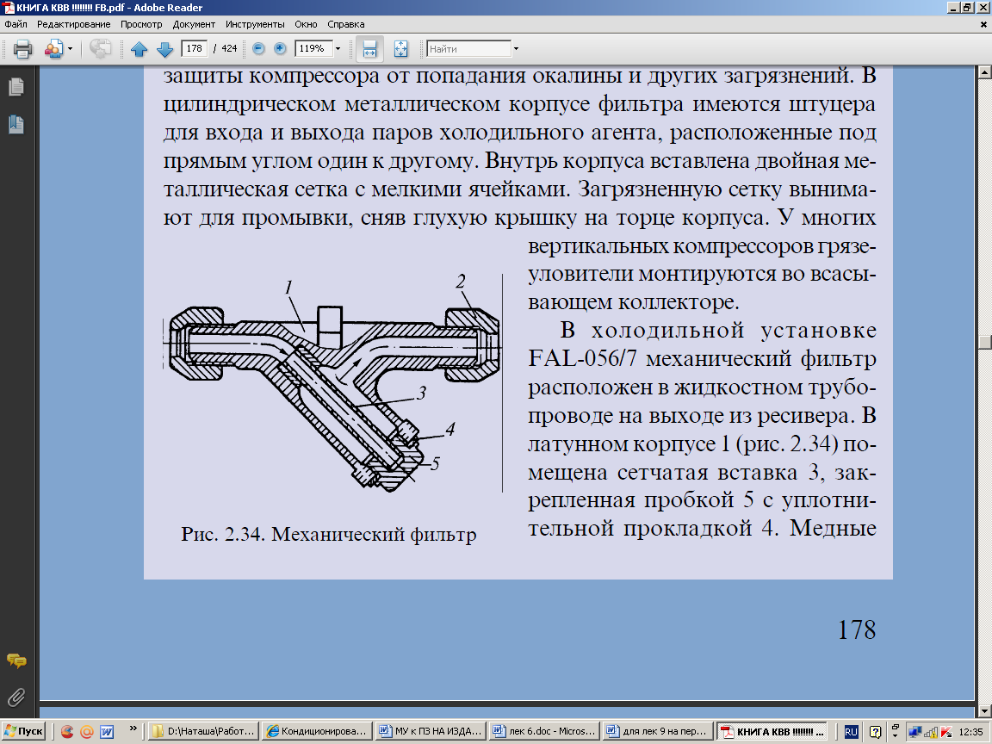Click the total pages text 424

229,48
